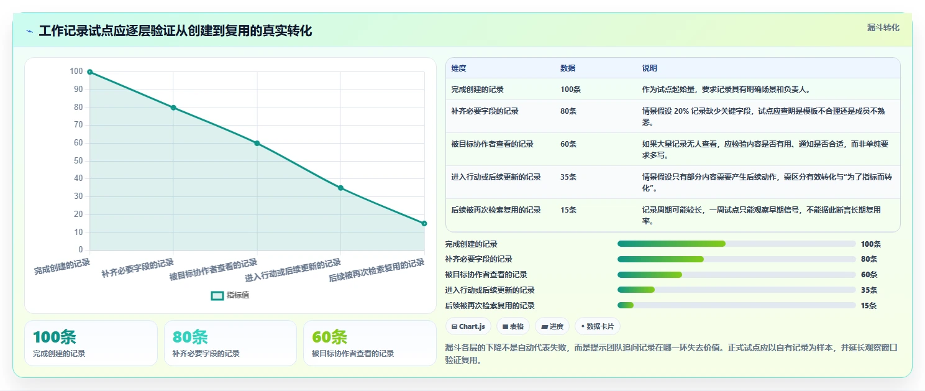Click y-axis tick label 100
Image resolution: width=925 pixels, height=391 pixels.
[x=76, y=71]
